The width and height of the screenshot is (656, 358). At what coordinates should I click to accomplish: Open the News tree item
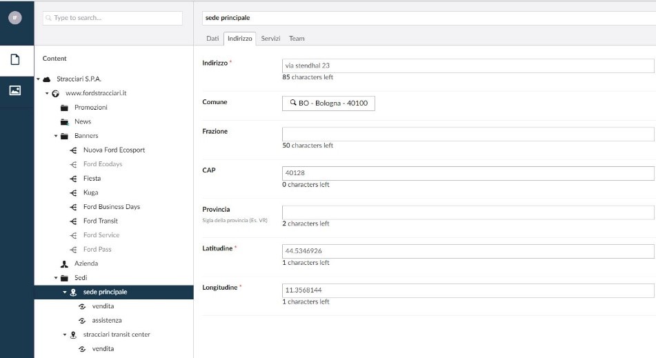pyautogui.click(x=83, y=121)
